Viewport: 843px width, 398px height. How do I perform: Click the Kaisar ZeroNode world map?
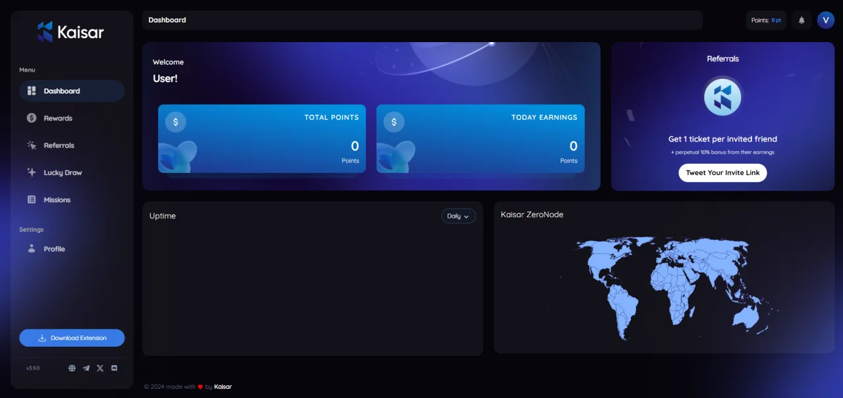pos(664,288)
